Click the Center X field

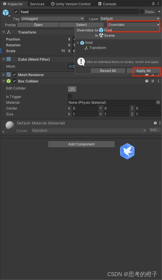coord(85,108)
